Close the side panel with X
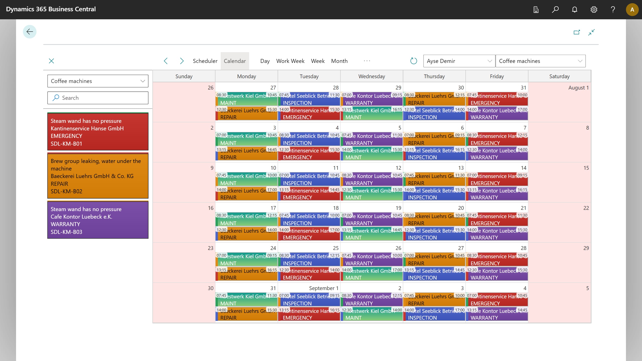 (51, 61)
